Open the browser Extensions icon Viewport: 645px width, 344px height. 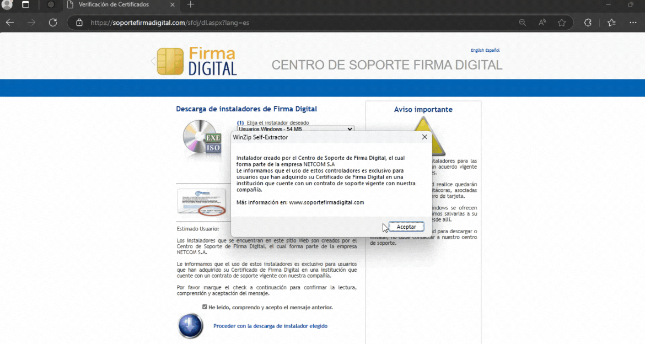588,23
